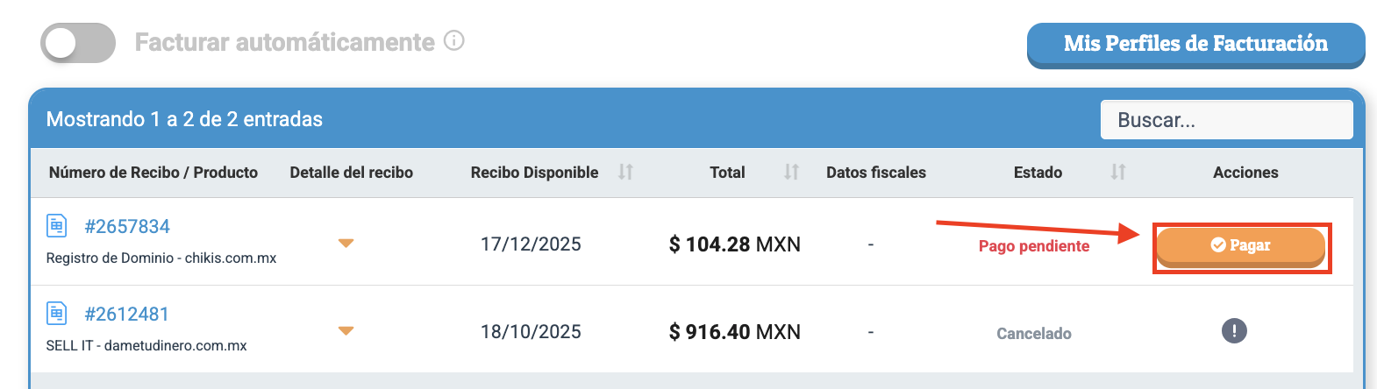Click the Cancelado status label
The image size is (1377, 389).
pyautogui.click(x=1034, y=334)
